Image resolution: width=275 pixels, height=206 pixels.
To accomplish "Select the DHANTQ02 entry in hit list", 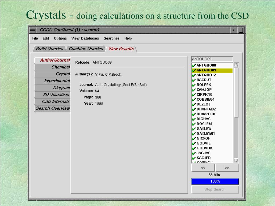I will (206, 109).
